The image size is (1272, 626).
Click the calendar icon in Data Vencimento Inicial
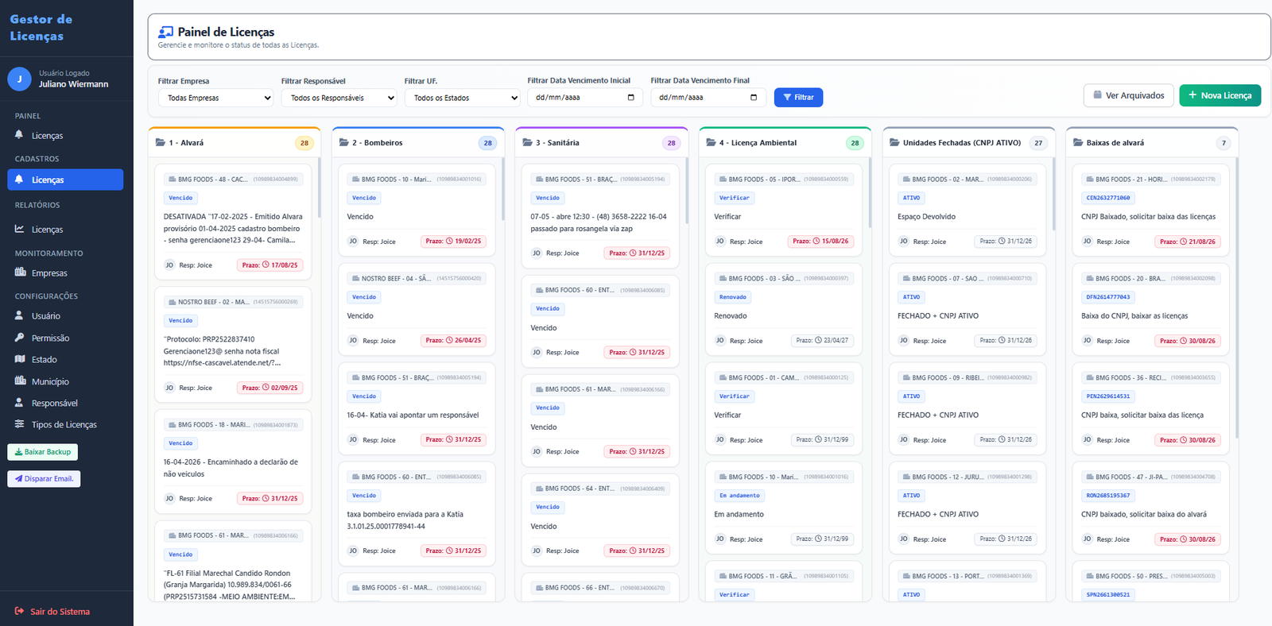pos(630,98)
